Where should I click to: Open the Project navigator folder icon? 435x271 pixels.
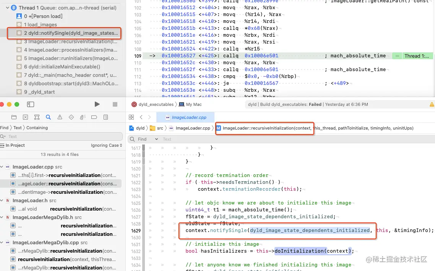pyautogui.click(x=14, y=117)
